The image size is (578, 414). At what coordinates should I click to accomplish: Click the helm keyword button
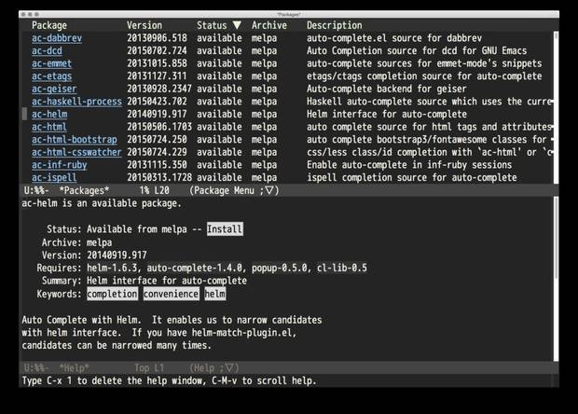pyautogui.click(x=215, y=295)
